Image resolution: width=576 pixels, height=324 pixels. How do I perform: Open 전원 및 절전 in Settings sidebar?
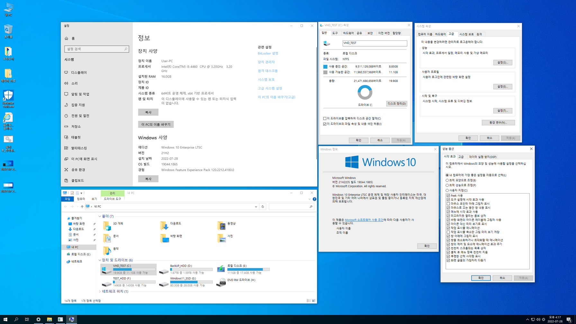tap(96, 116)
